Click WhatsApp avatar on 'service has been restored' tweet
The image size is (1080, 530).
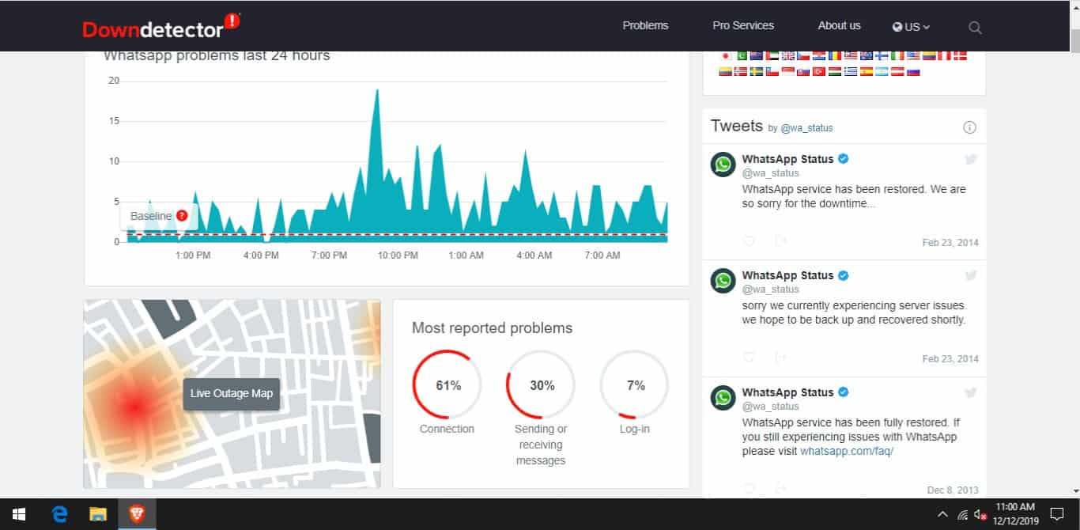click(723, 164)
